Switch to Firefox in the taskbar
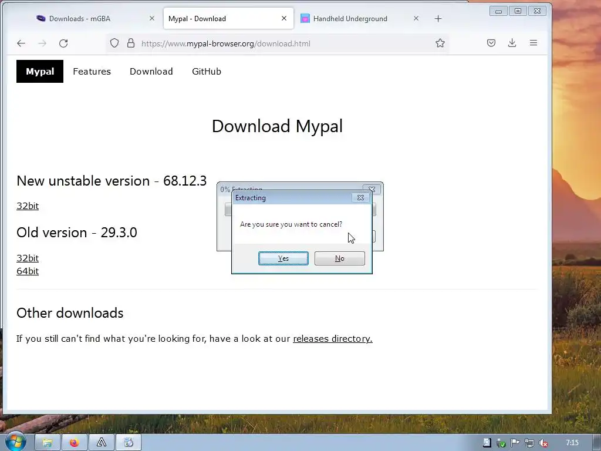The height and width of the screenshot is (451, 601). click(75, 443)
